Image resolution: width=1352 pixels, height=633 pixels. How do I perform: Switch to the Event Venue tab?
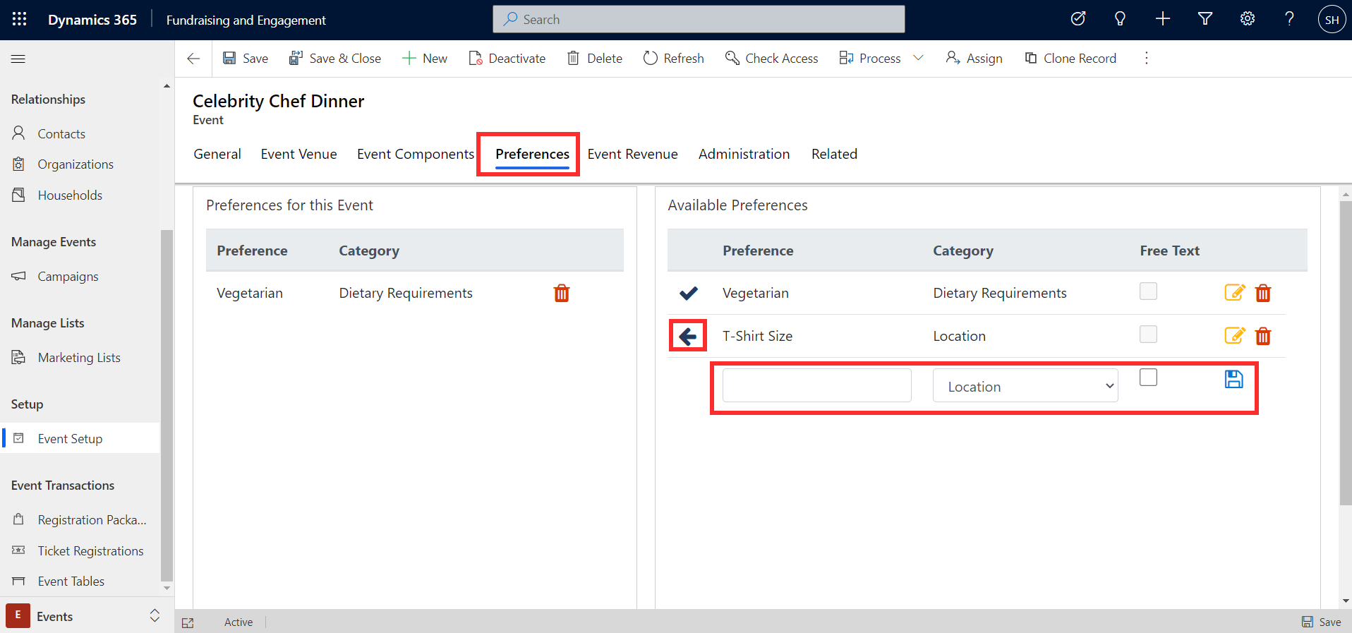coord(298,154)
